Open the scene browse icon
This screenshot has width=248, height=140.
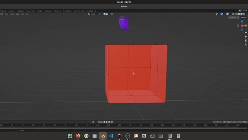click(x=240, y=10)
